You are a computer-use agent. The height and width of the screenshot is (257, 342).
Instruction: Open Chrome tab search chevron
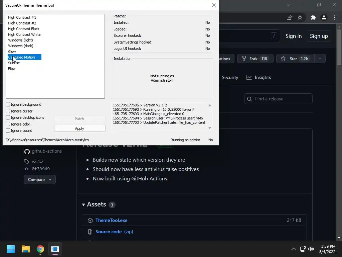click(x=288, y=5)
